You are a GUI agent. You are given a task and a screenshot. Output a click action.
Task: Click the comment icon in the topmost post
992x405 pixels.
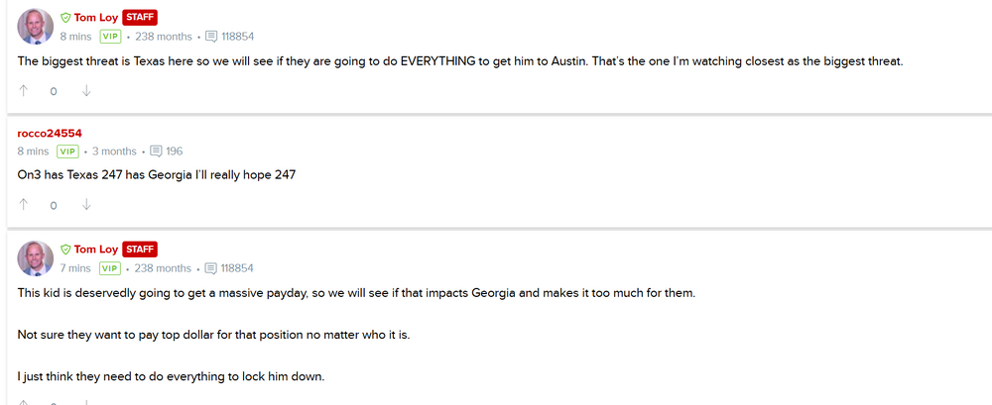tap(210, 37)
